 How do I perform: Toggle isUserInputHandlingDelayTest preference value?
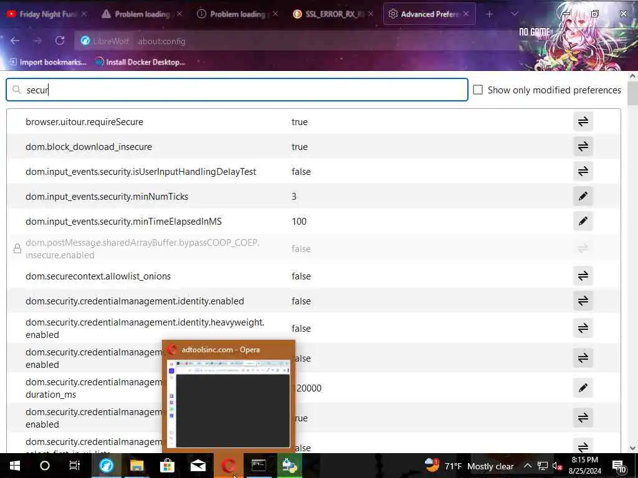pyautogui.click(x=583, y=171)
